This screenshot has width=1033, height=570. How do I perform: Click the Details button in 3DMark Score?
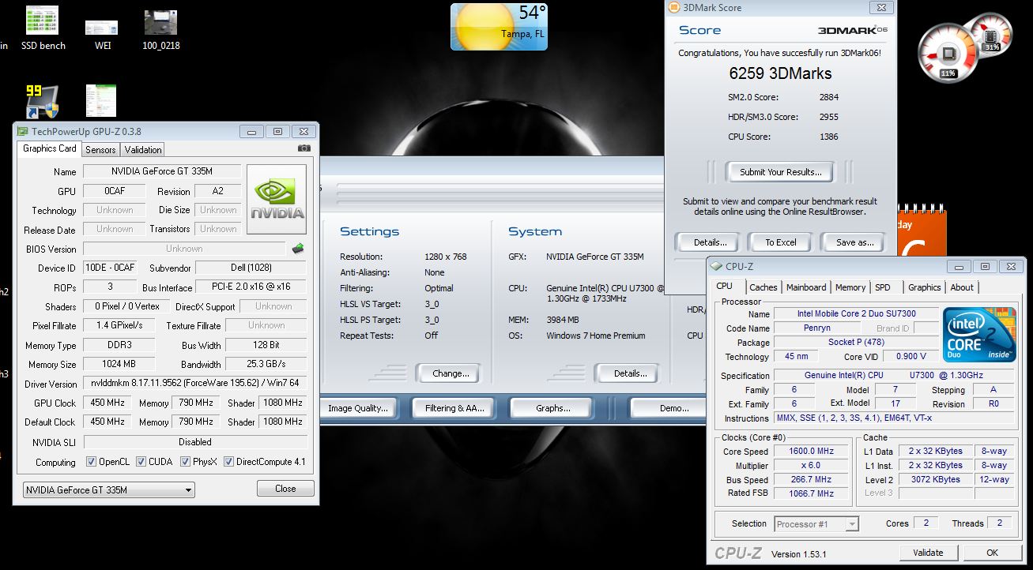tap(710, 242)
